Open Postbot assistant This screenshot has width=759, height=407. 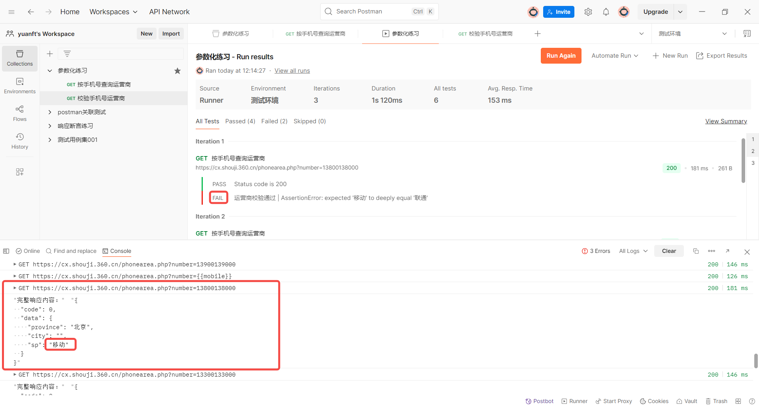[x=540, y=401]
